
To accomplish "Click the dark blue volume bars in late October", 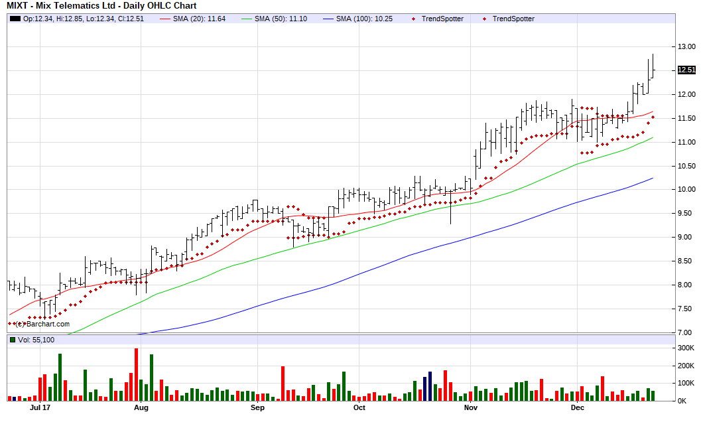I will [427, 386].
